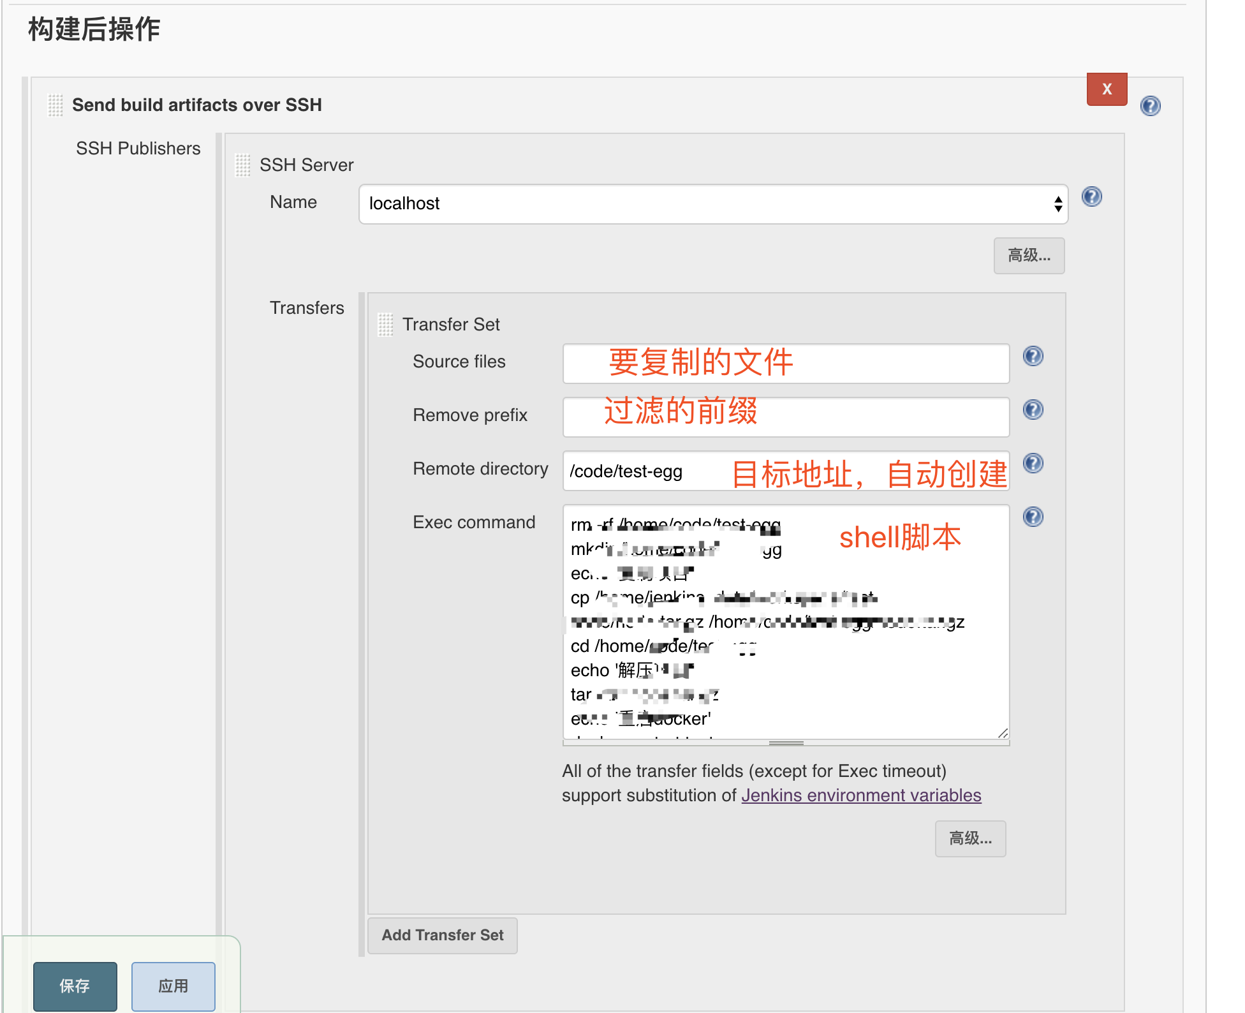The image size is (1245, 1013).
Task: Apply changes with 应用 button
Action: click(173, 986)
